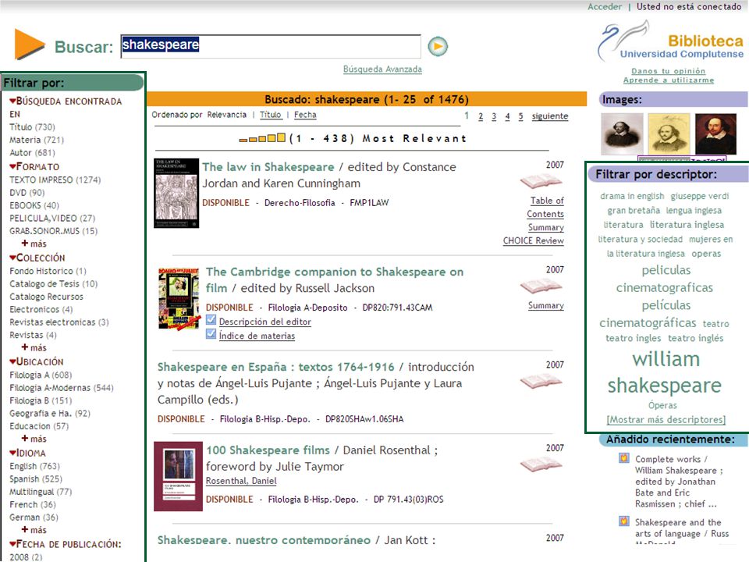The height and width of the screenshot is (562, 749).
Task: Sort results by Relevancia
Action: click(x=227, y=115)
